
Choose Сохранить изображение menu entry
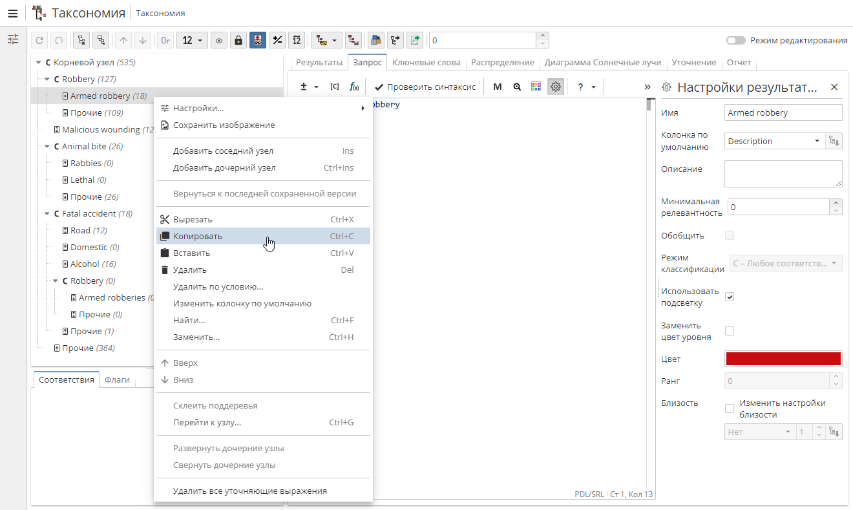[x=263, y=125]
